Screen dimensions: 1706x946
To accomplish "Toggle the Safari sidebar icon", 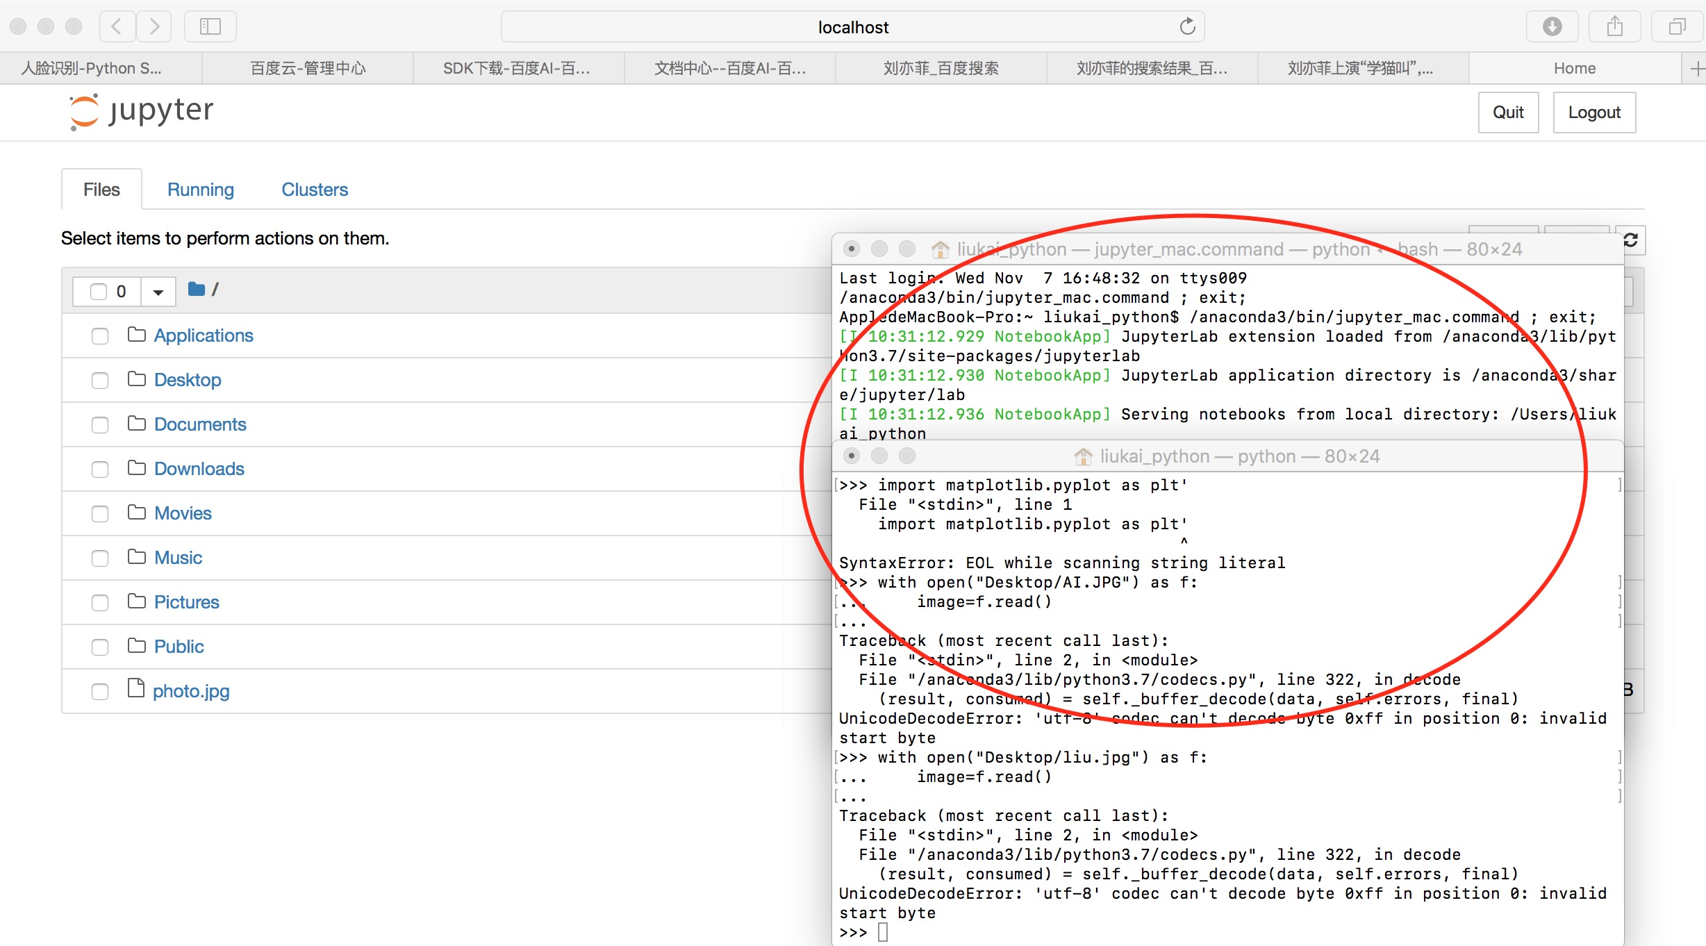I will (210, 26).
